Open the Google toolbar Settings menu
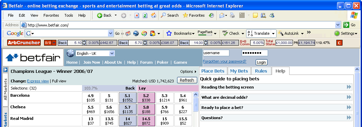The image size is (362, 127). pyautogui.click(x=346, y=33)
